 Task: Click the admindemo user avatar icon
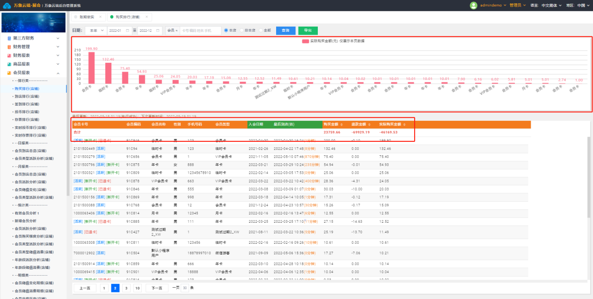click(x=473, y=5)
